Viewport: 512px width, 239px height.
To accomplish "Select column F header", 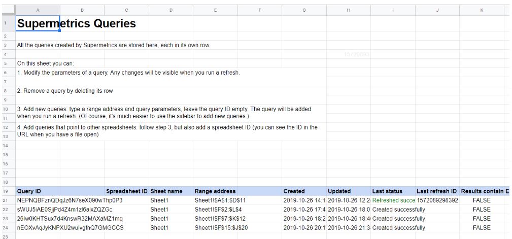I will pos(260,10).
